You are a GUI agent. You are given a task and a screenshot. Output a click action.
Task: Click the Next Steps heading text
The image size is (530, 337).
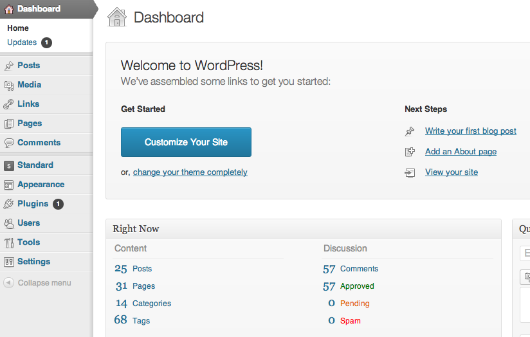426,109
